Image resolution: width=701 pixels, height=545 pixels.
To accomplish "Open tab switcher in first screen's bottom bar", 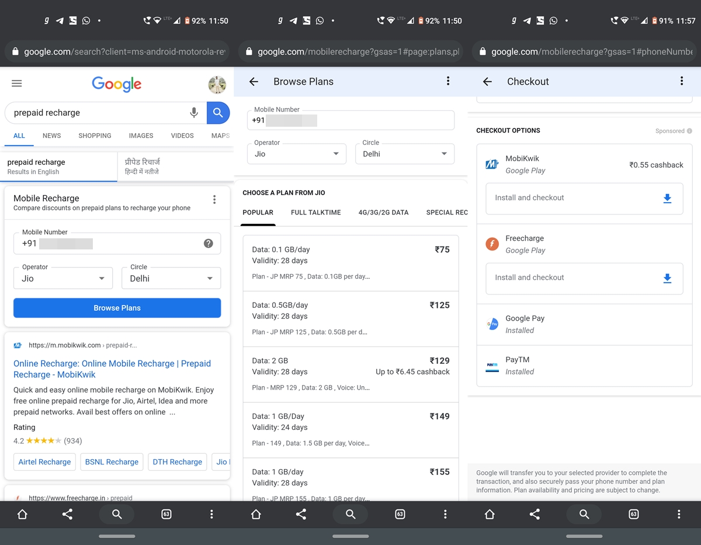I will coord(166,514).
